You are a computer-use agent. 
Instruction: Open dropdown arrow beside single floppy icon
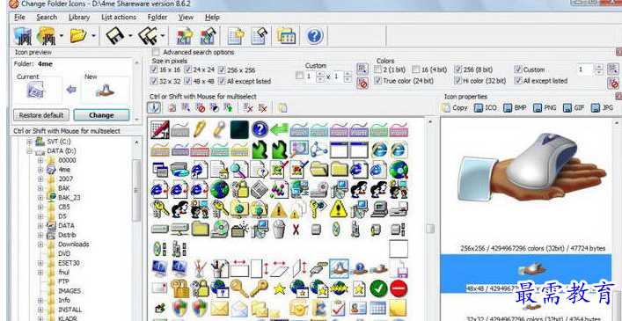tap(130, 36)
